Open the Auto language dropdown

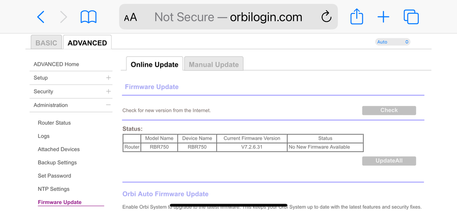tap(392, 42)
